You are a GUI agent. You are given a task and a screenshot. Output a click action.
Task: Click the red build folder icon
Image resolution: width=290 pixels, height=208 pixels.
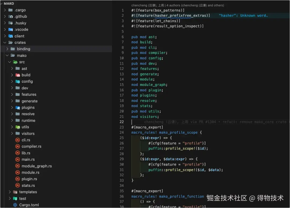tap(18, 75)
